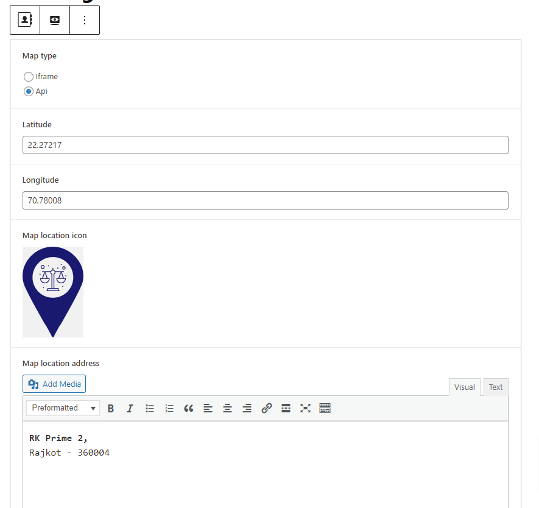The height and width of the screenshot is (508, 539).
Task: Insert a numbered list
Action: pos(169,408)
